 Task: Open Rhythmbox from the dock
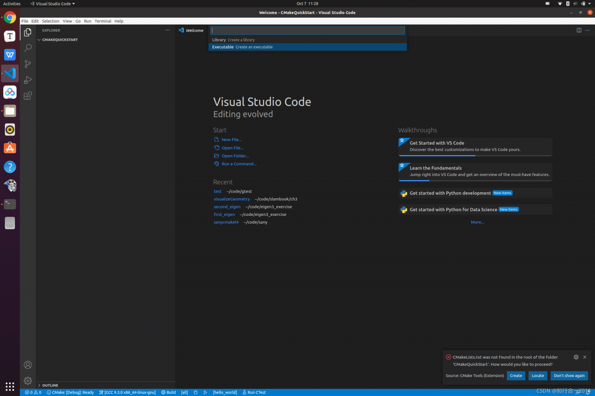[10, 130]
